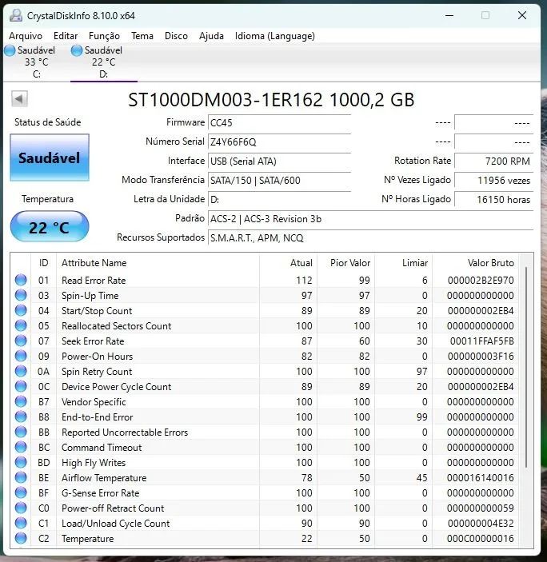Click the Padrão field ACS-2 | ACS-3 Revision 3b

click(370, 218)
